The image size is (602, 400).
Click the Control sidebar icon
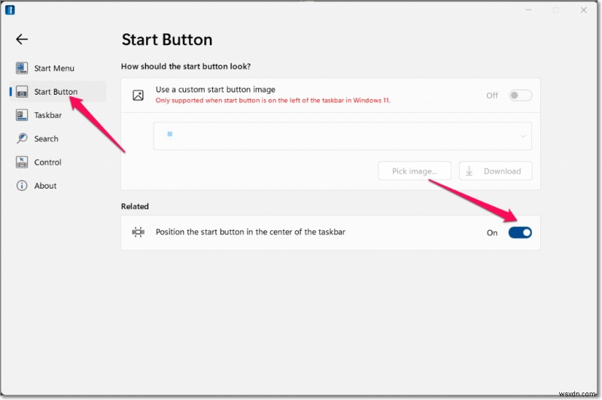coord(21,162)
